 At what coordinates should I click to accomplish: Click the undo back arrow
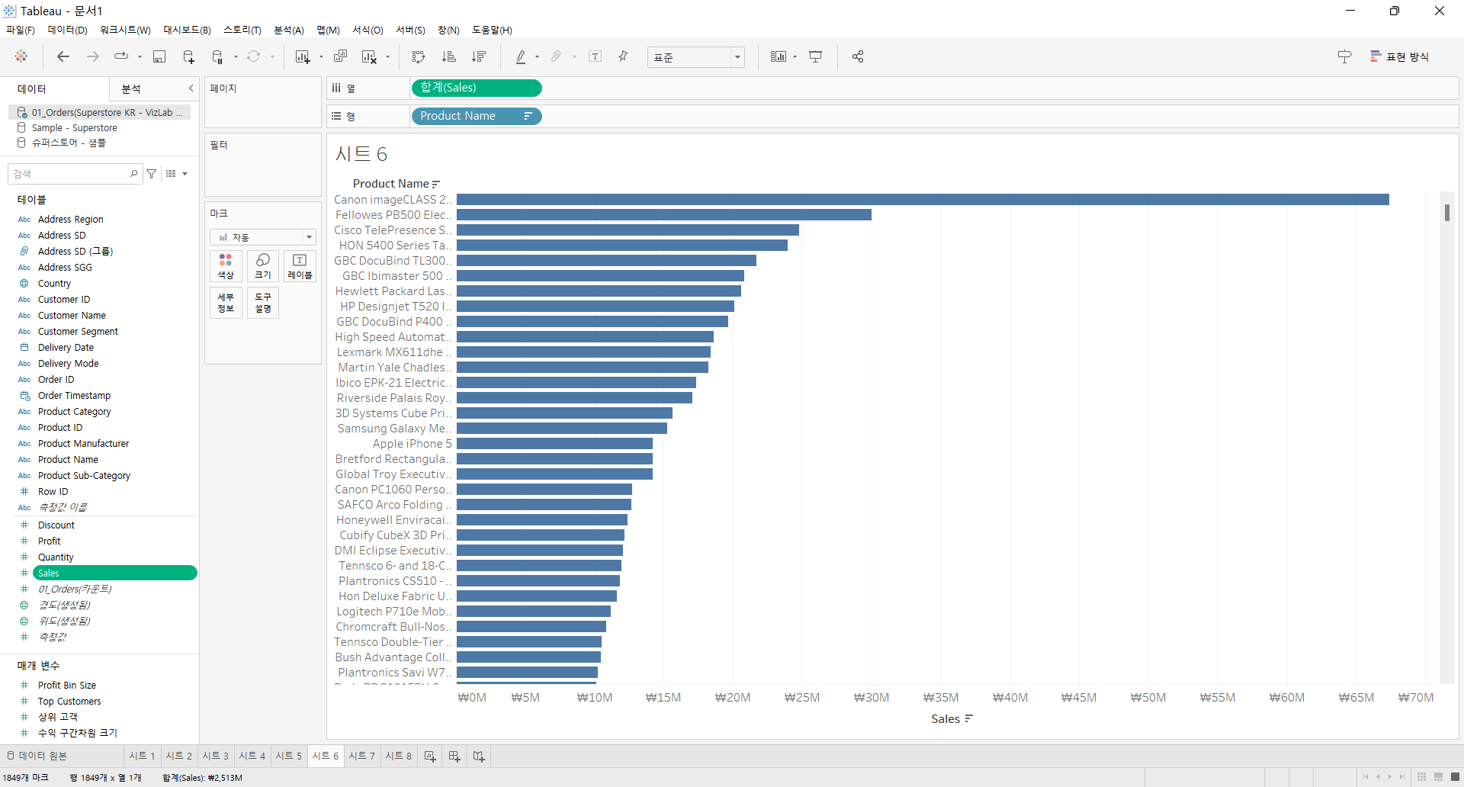coord(63,56)
